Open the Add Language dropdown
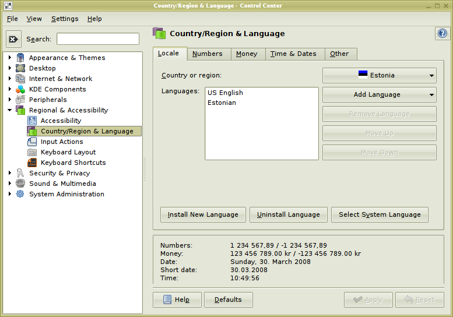This screenshot has height=317, width=453. tap(379, 94)
